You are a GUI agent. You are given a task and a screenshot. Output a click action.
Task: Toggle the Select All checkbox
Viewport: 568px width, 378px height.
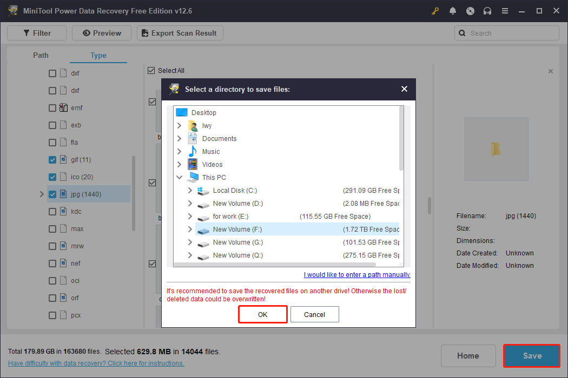[x=151, y=71]
